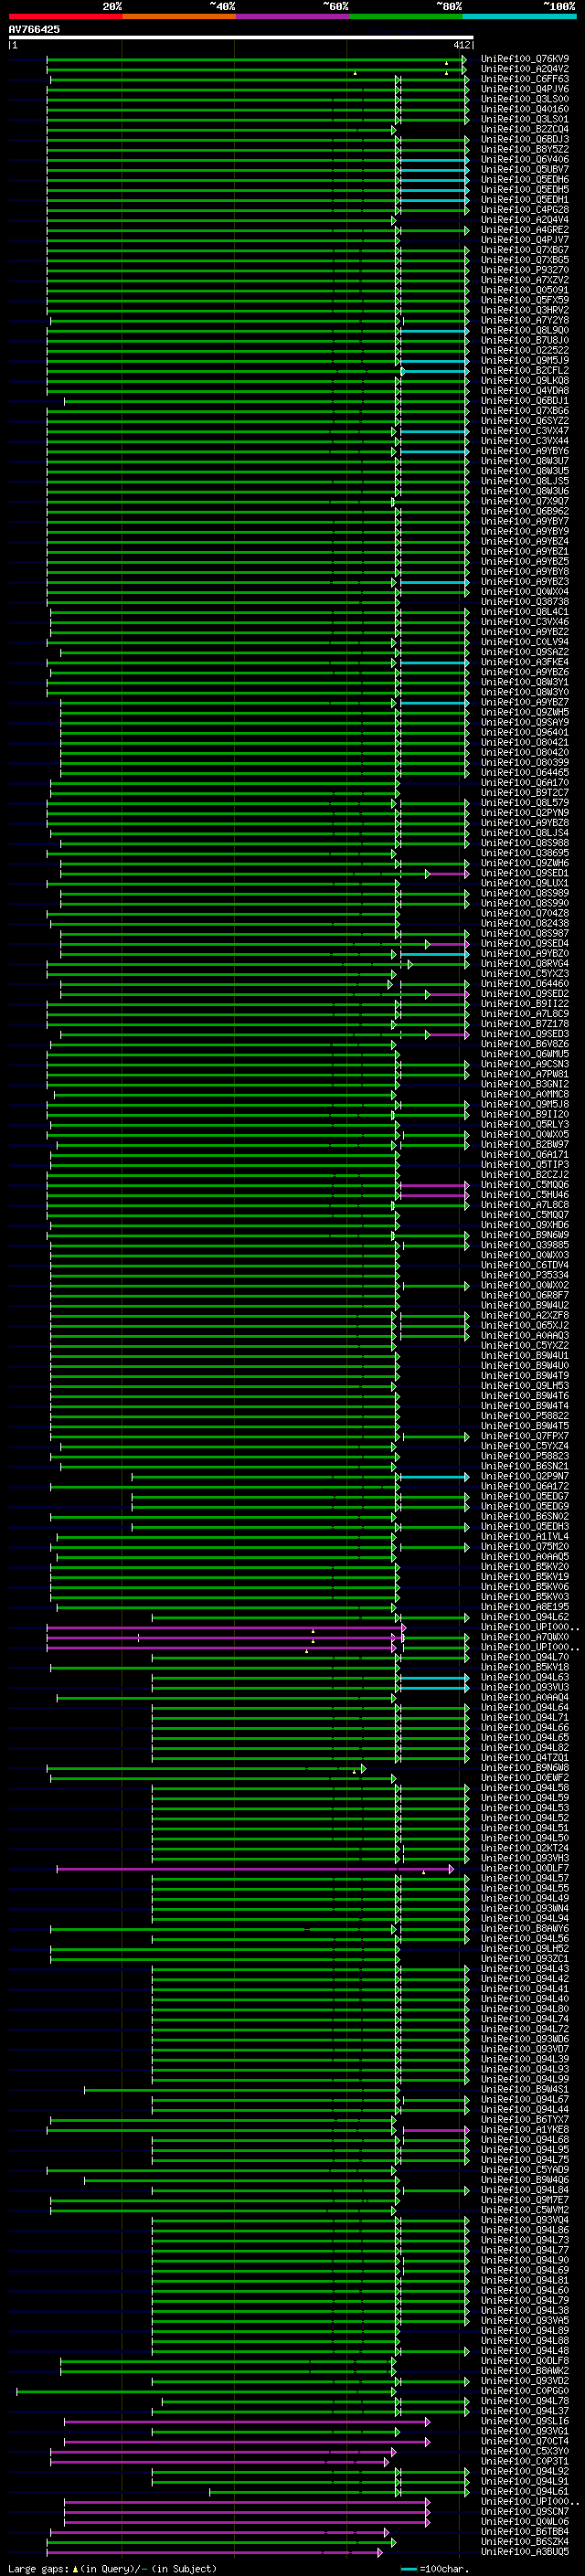Select the UniRef100_O22522 label
585x2576 pixels.
524,350
